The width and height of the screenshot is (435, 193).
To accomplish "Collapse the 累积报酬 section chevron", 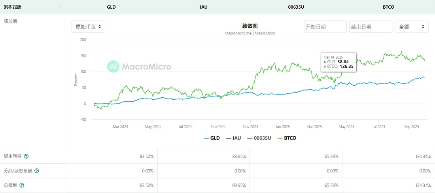I will 59,7.
